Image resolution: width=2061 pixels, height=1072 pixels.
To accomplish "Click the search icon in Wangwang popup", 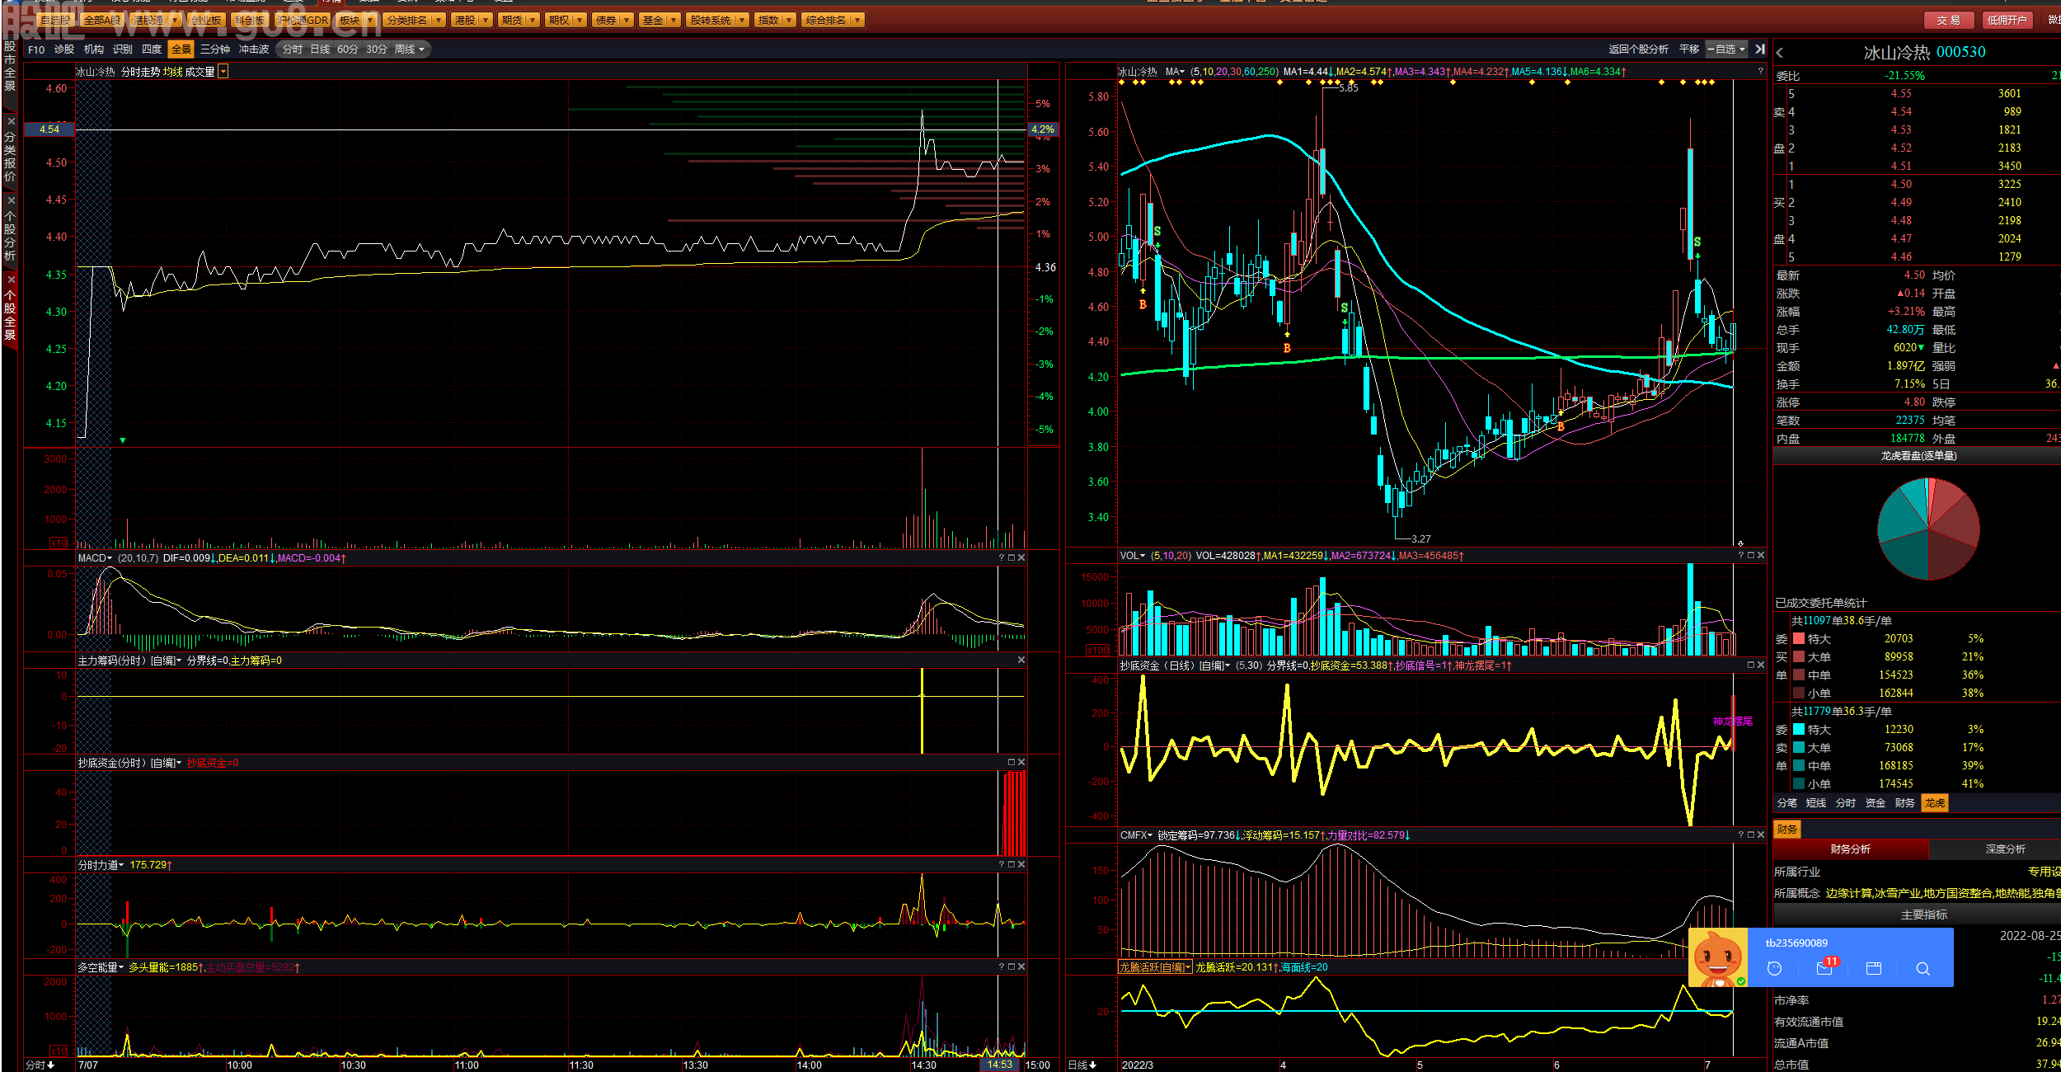I will click(1923, 969).
